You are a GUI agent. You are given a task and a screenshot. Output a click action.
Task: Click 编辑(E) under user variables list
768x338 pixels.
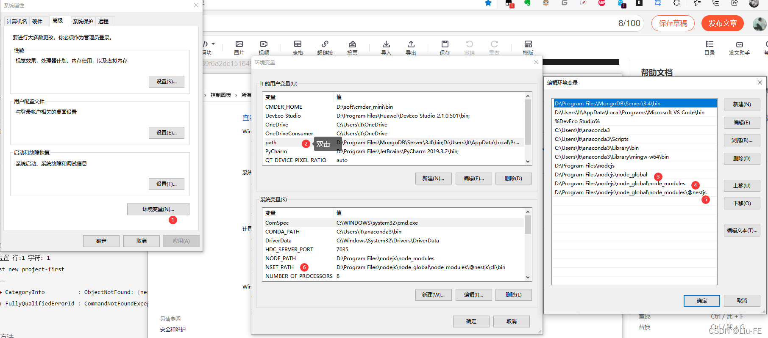pos(473,179)
